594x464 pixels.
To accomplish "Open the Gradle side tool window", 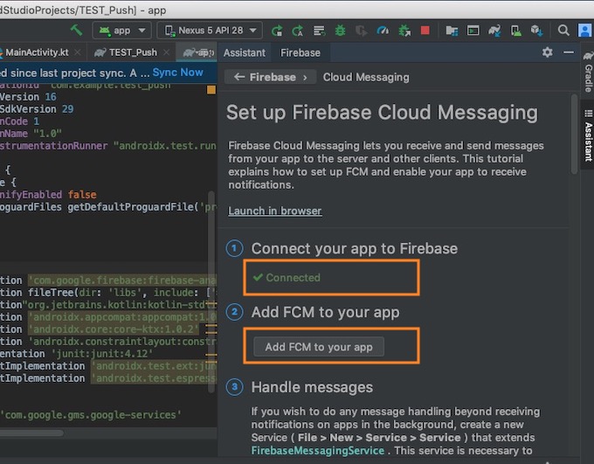I will tap(588, 73).
